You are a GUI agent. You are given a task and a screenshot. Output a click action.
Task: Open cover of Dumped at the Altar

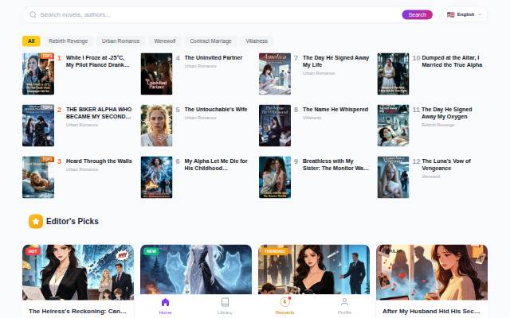[393, 74]
